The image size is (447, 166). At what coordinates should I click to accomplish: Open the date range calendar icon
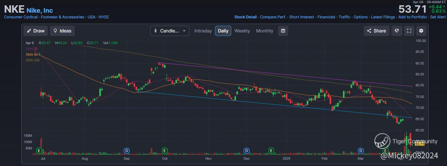point(283,31)
